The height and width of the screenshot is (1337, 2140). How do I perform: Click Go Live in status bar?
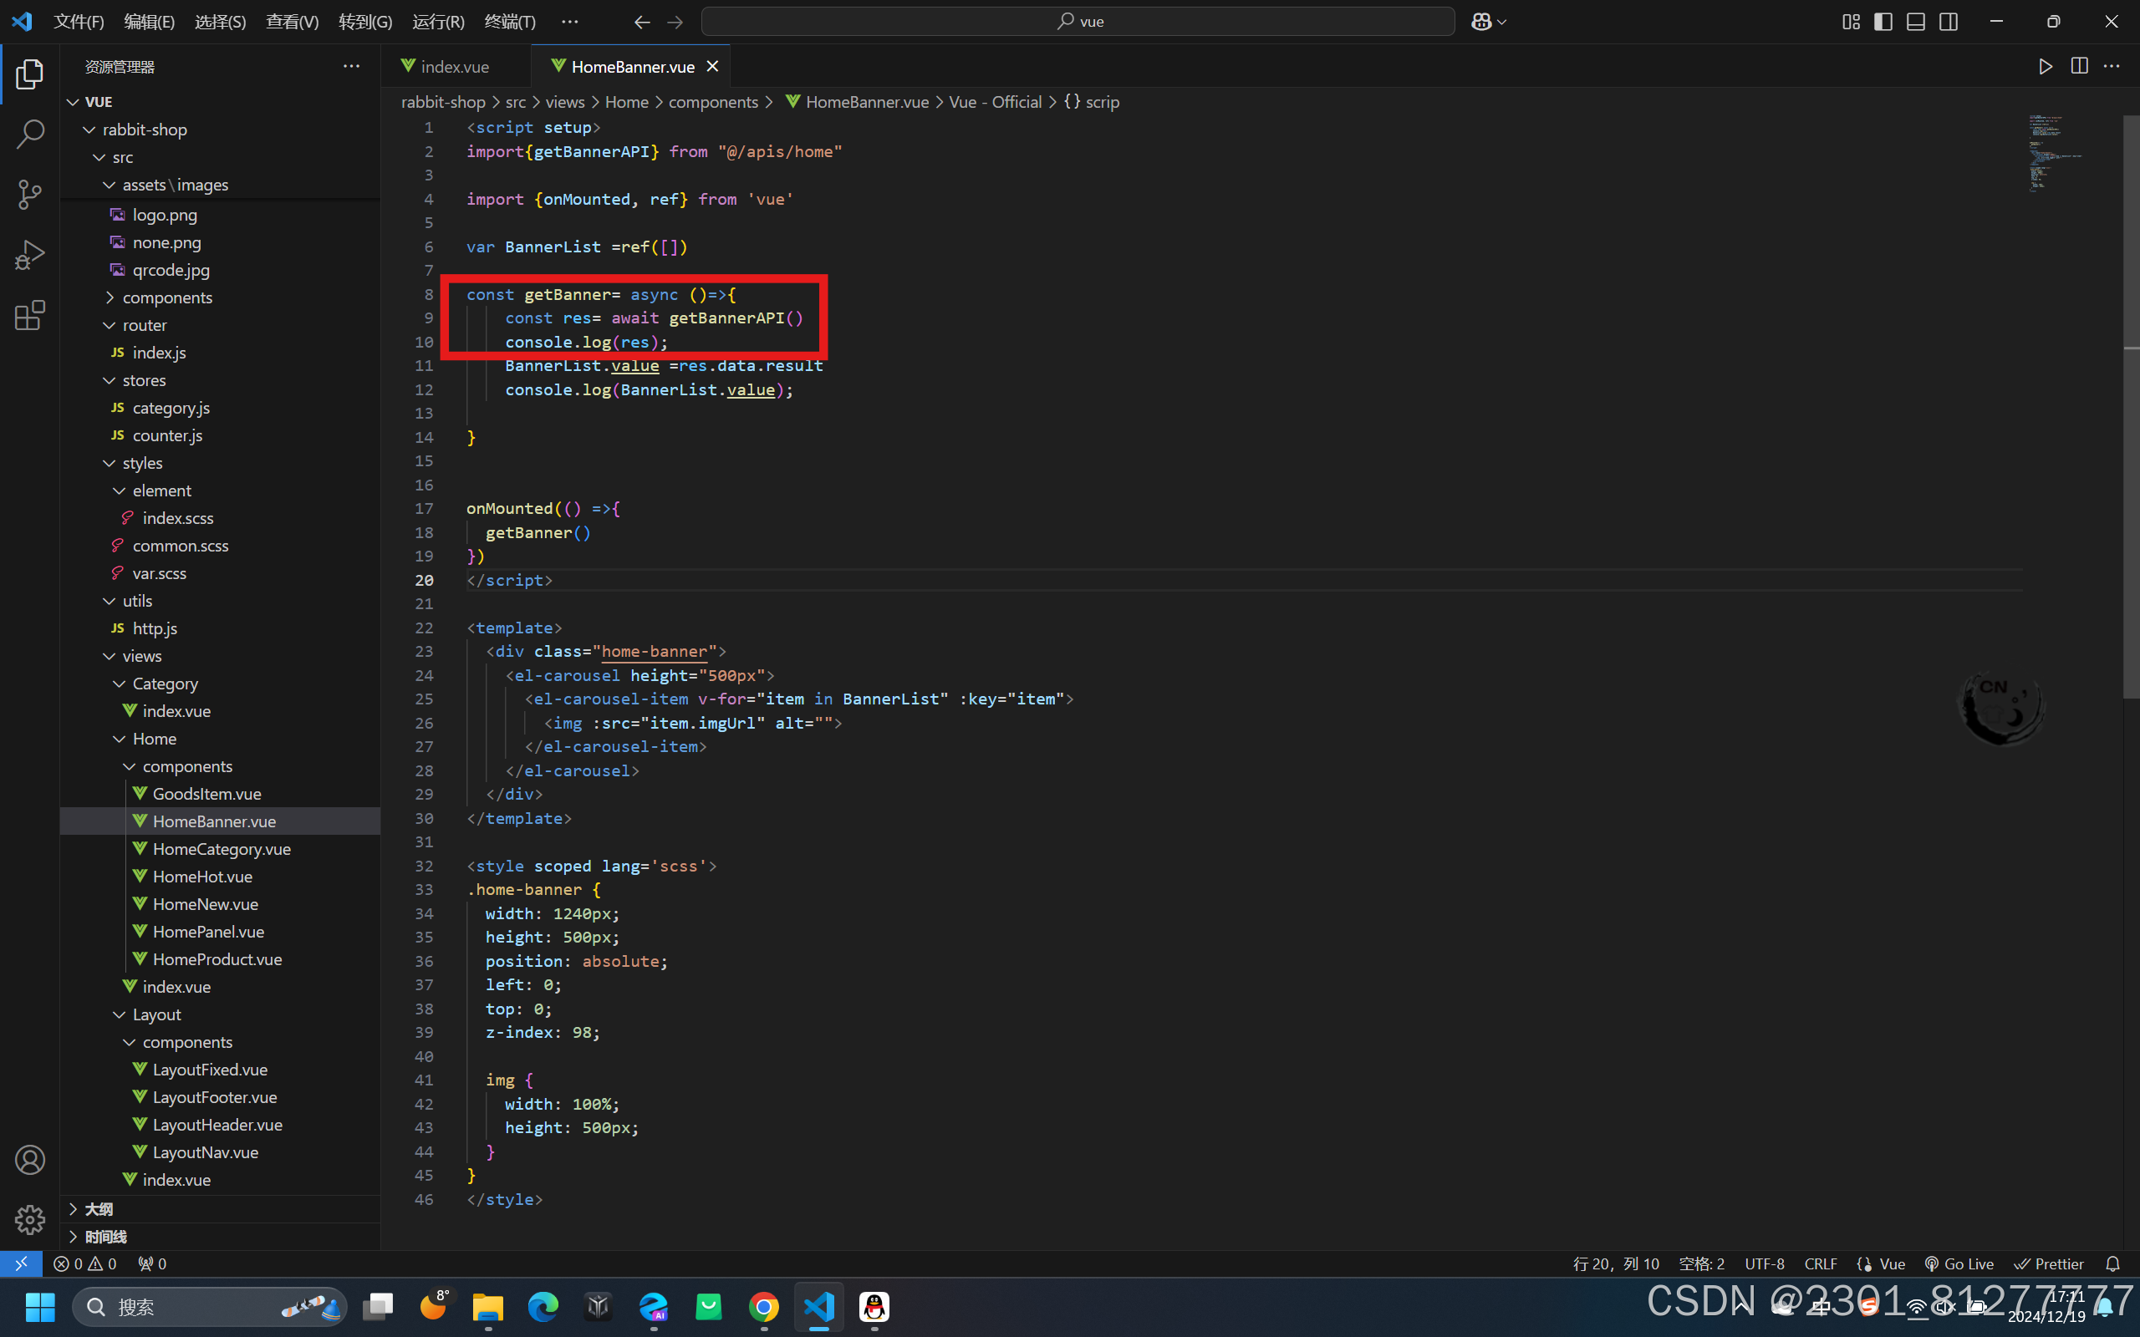[1959, 1263]
